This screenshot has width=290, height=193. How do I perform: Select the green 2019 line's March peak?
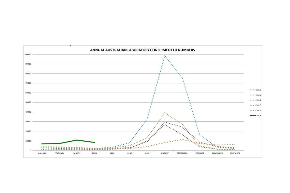[77, 140]
